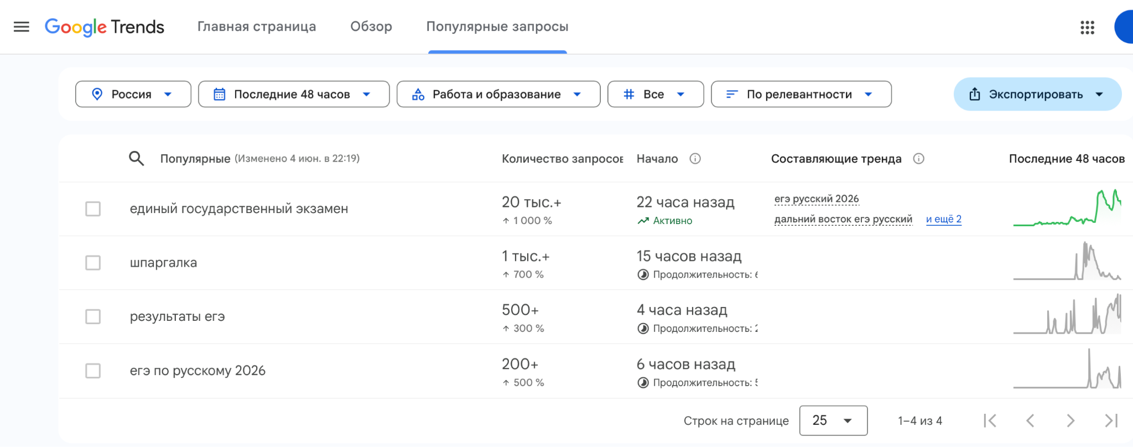Click 15 часов назад start time
Viewport: 1133px width, 447px height.
(689, 256)
